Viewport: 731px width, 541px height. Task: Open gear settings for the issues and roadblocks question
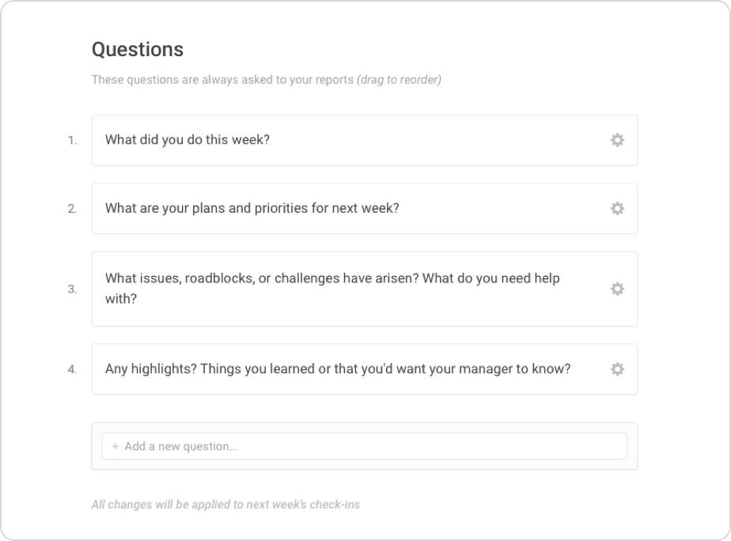617,289
